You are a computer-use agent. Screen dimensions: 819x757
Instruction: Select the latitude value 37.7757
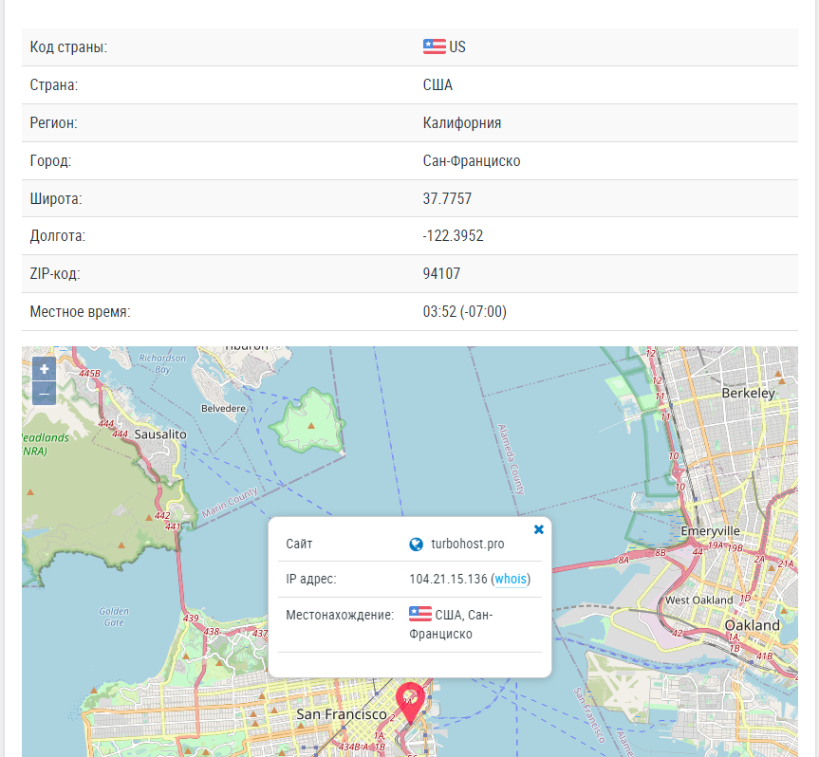coord(447,198)
